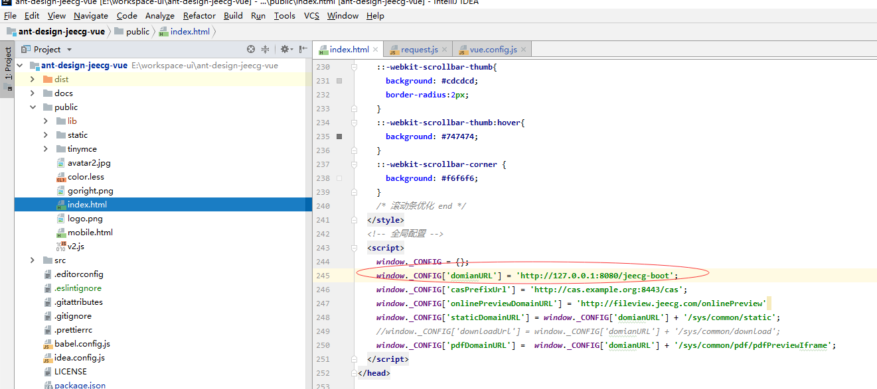Select .eslintignore in project tree
The image size is (877, 389).
click(x=78, y=289)
